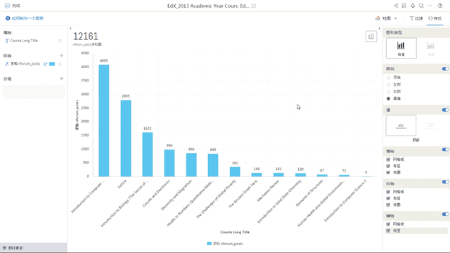Select the Course Long Title field
450x253 pixels.
24,41
